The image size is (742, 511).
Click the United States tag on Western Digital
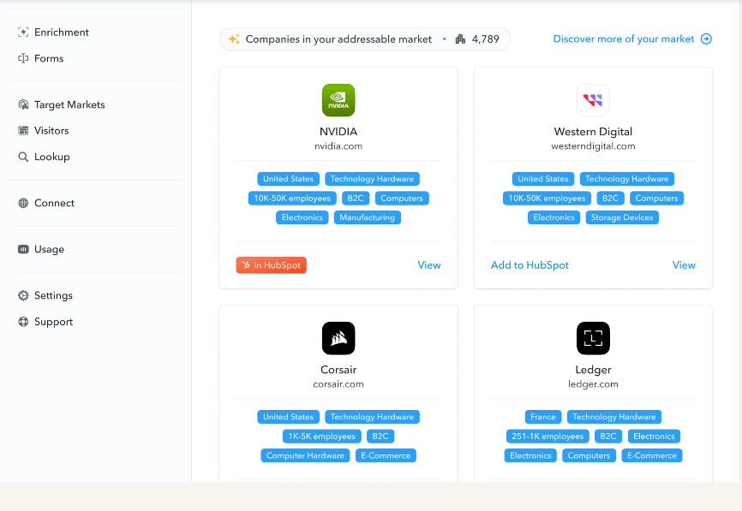pyautogui.click(x=542, y=179)
